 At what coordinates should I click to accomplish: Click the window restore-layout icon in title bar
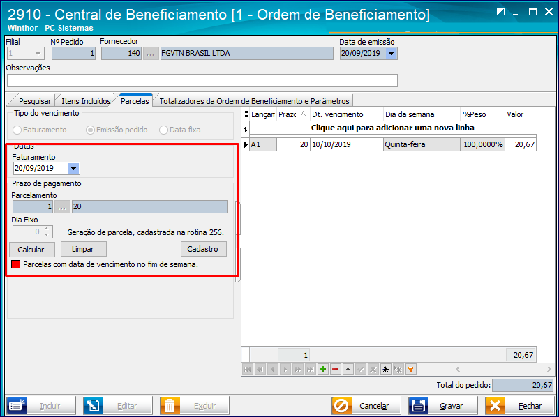pyautogui.click(x=500, y=12)
